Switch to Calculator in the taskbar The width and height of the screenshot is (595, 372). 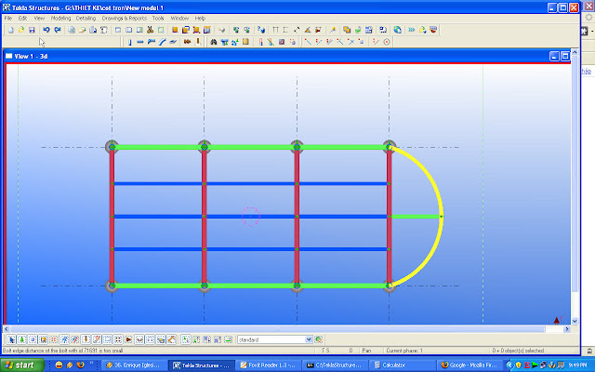click(401, 365)
